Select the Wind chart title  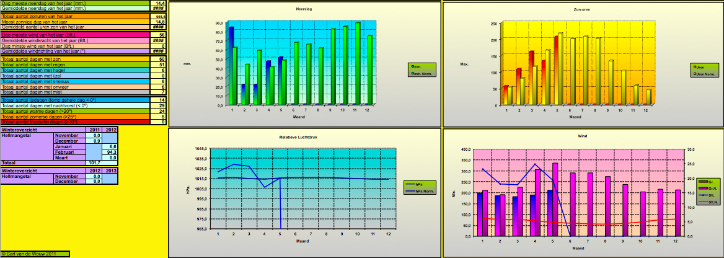[x=581, y=137]
